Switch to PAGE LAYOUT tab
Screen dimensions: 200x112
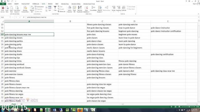26,4
